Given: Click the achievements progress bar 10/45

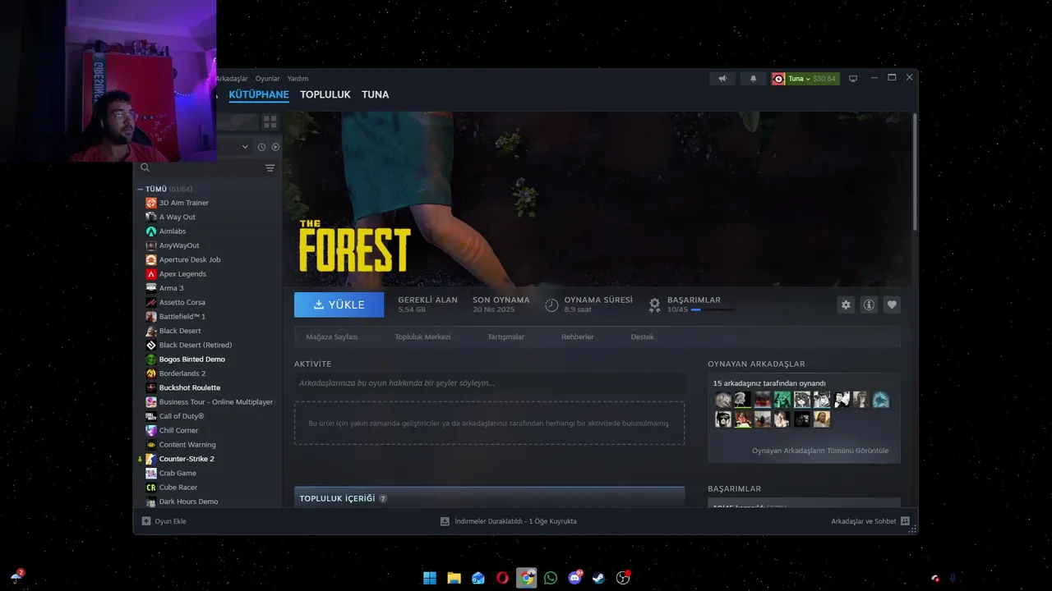Looking at the screenshot, I should (x=712, y=310).
